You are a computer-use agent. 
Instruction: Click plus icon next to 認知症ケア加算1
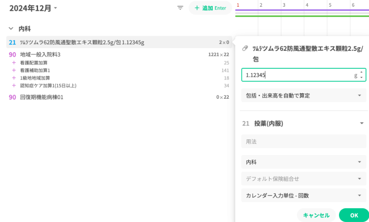click(x=14, y=86)
